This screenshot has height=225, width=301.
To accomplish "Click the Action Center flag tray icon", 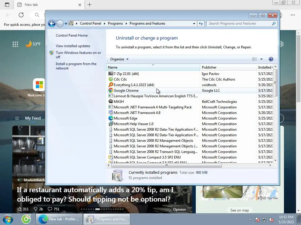I will [x=257, y=219].
